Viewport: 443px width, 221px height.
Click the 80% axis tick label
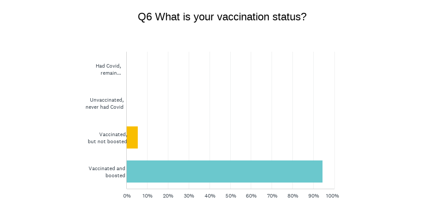coord(293,196)
